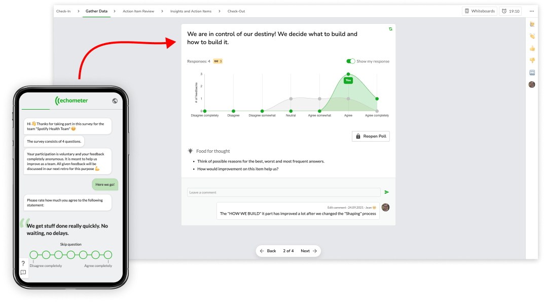Select the thinking face reaction icon
This screenshot has width=544, height=303.
coord(532,24)
